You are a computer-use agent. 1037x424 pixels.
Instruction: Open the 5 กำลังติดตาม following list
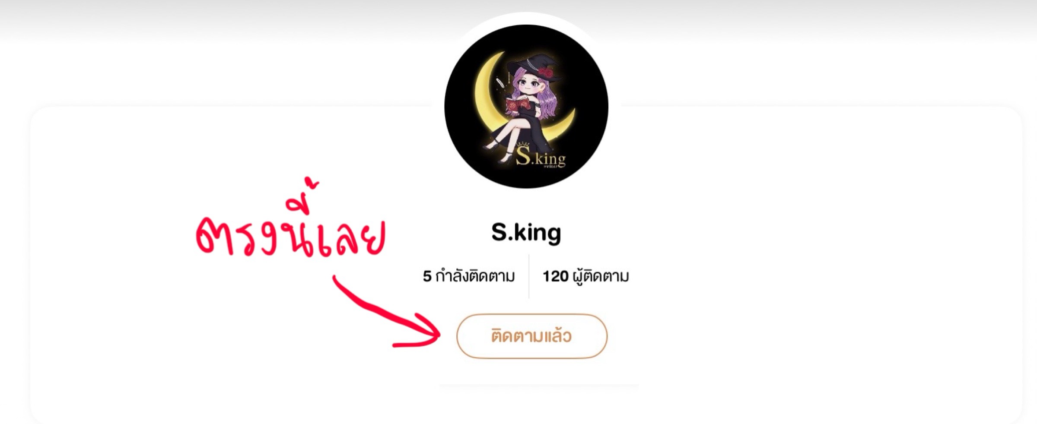[x=469, y=276]
